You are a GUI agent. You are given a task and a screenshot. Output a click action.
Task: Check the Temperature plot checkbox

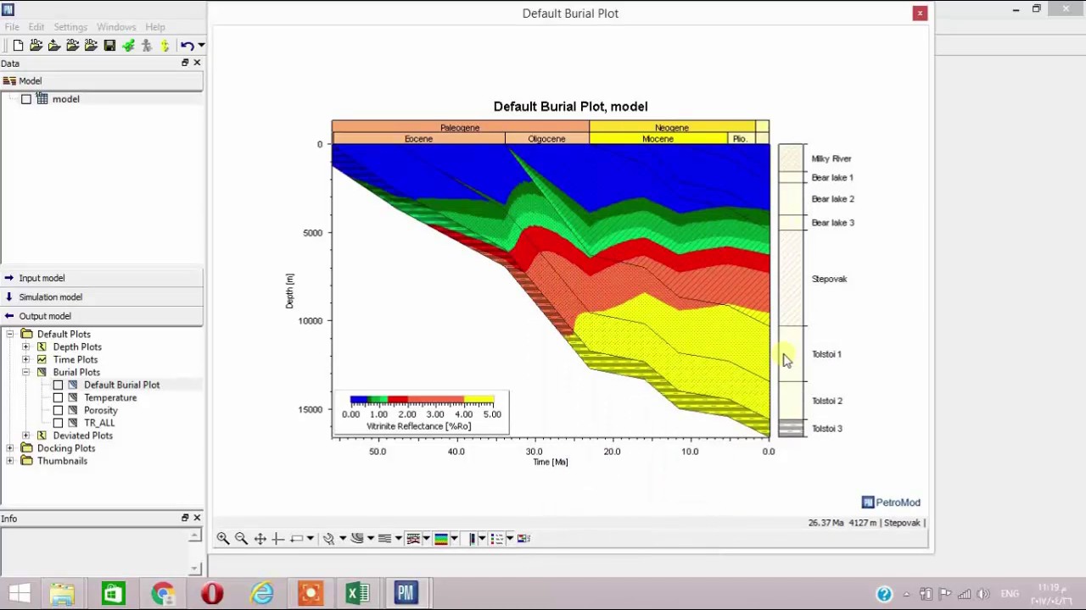pyautogui.click(x=58, y=397)
